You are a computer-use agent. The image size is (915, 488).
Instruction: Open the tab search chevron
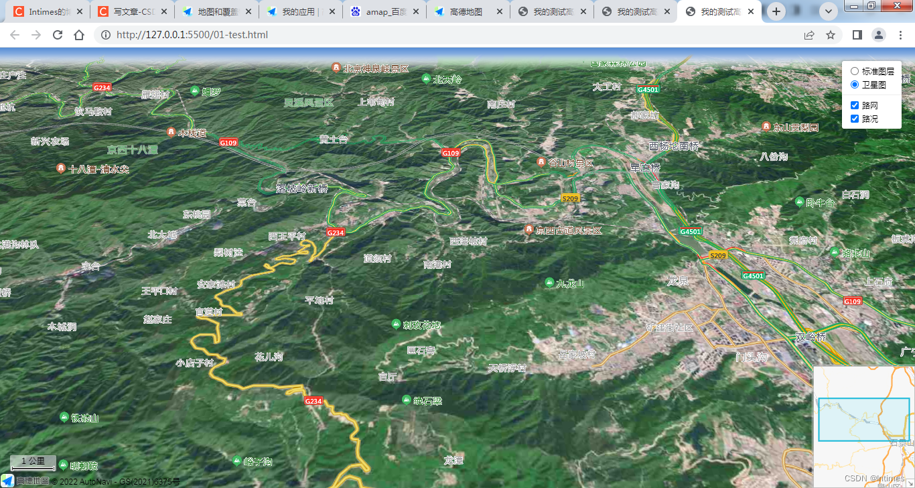[x=829, y=11]
